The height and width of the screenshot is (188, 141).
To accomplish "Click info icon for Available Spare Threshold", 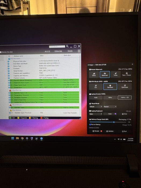I will coord(10,113).
